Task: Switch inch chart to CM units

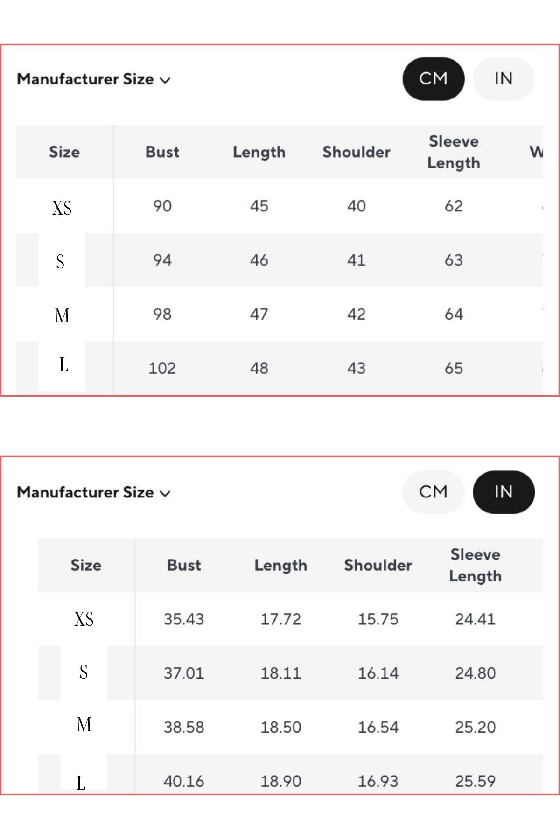Action: click(433, 492)
